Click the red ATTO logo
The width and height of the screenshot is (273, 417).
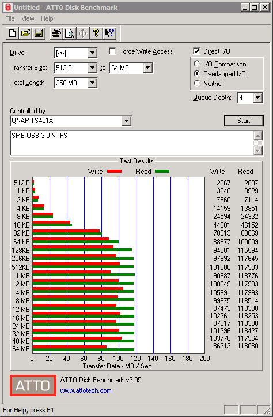coord(33,385)
